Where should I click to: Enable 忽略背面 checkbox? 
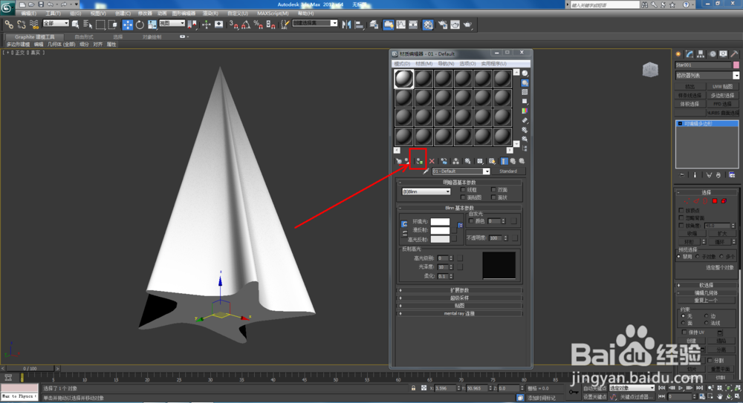[x=681, y=218]
